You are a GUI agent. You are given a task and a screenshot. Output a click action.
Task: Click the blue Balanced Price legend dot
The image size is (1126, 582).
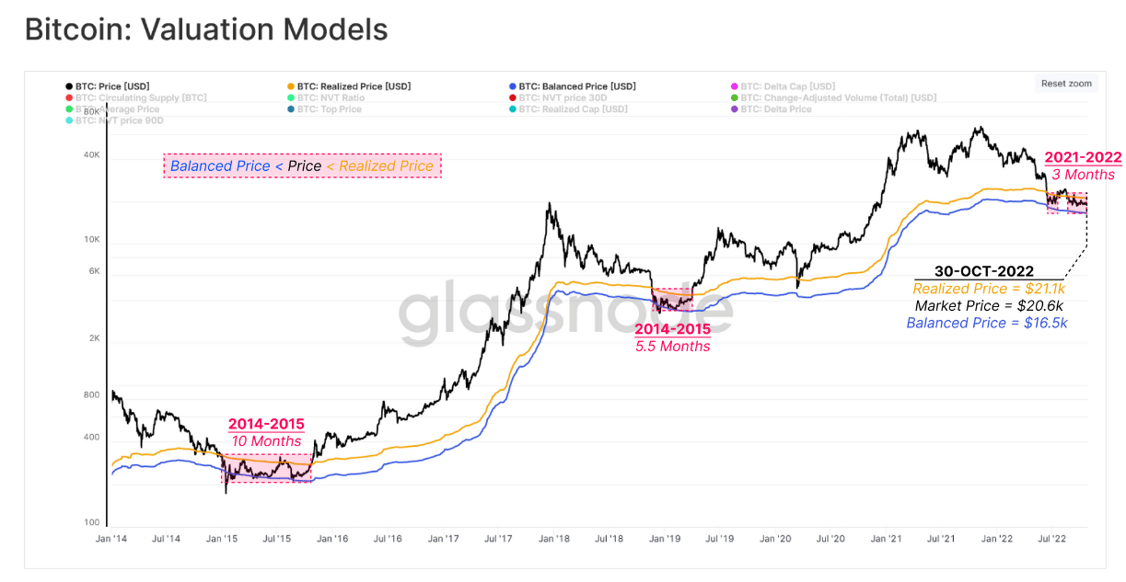point(512,86)
